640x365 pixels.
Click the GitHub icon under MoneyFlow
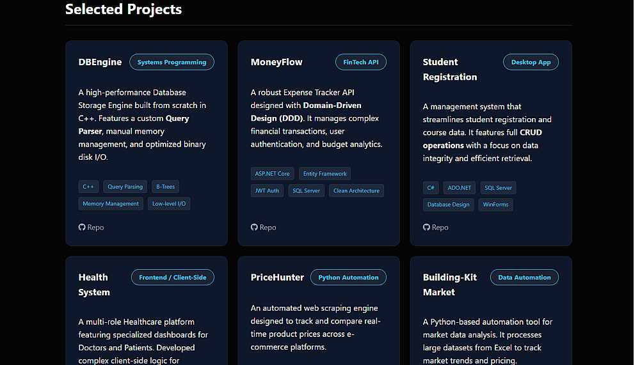tap(254, 228)
